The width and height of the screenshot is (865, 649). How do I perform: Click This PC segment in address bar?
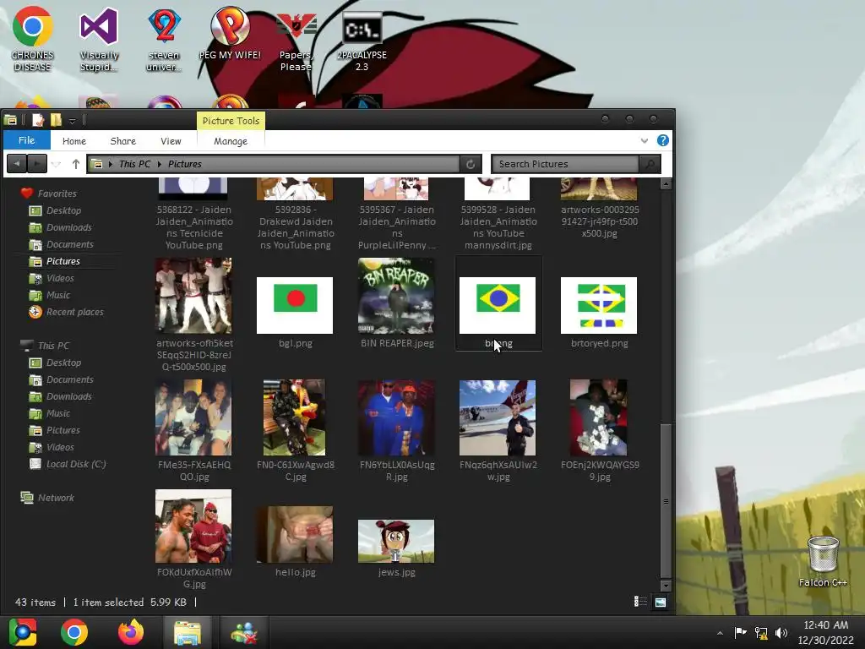134,164
